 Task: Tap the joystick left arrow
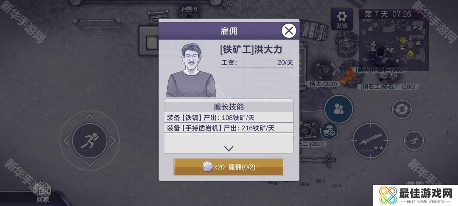(66, 141)
